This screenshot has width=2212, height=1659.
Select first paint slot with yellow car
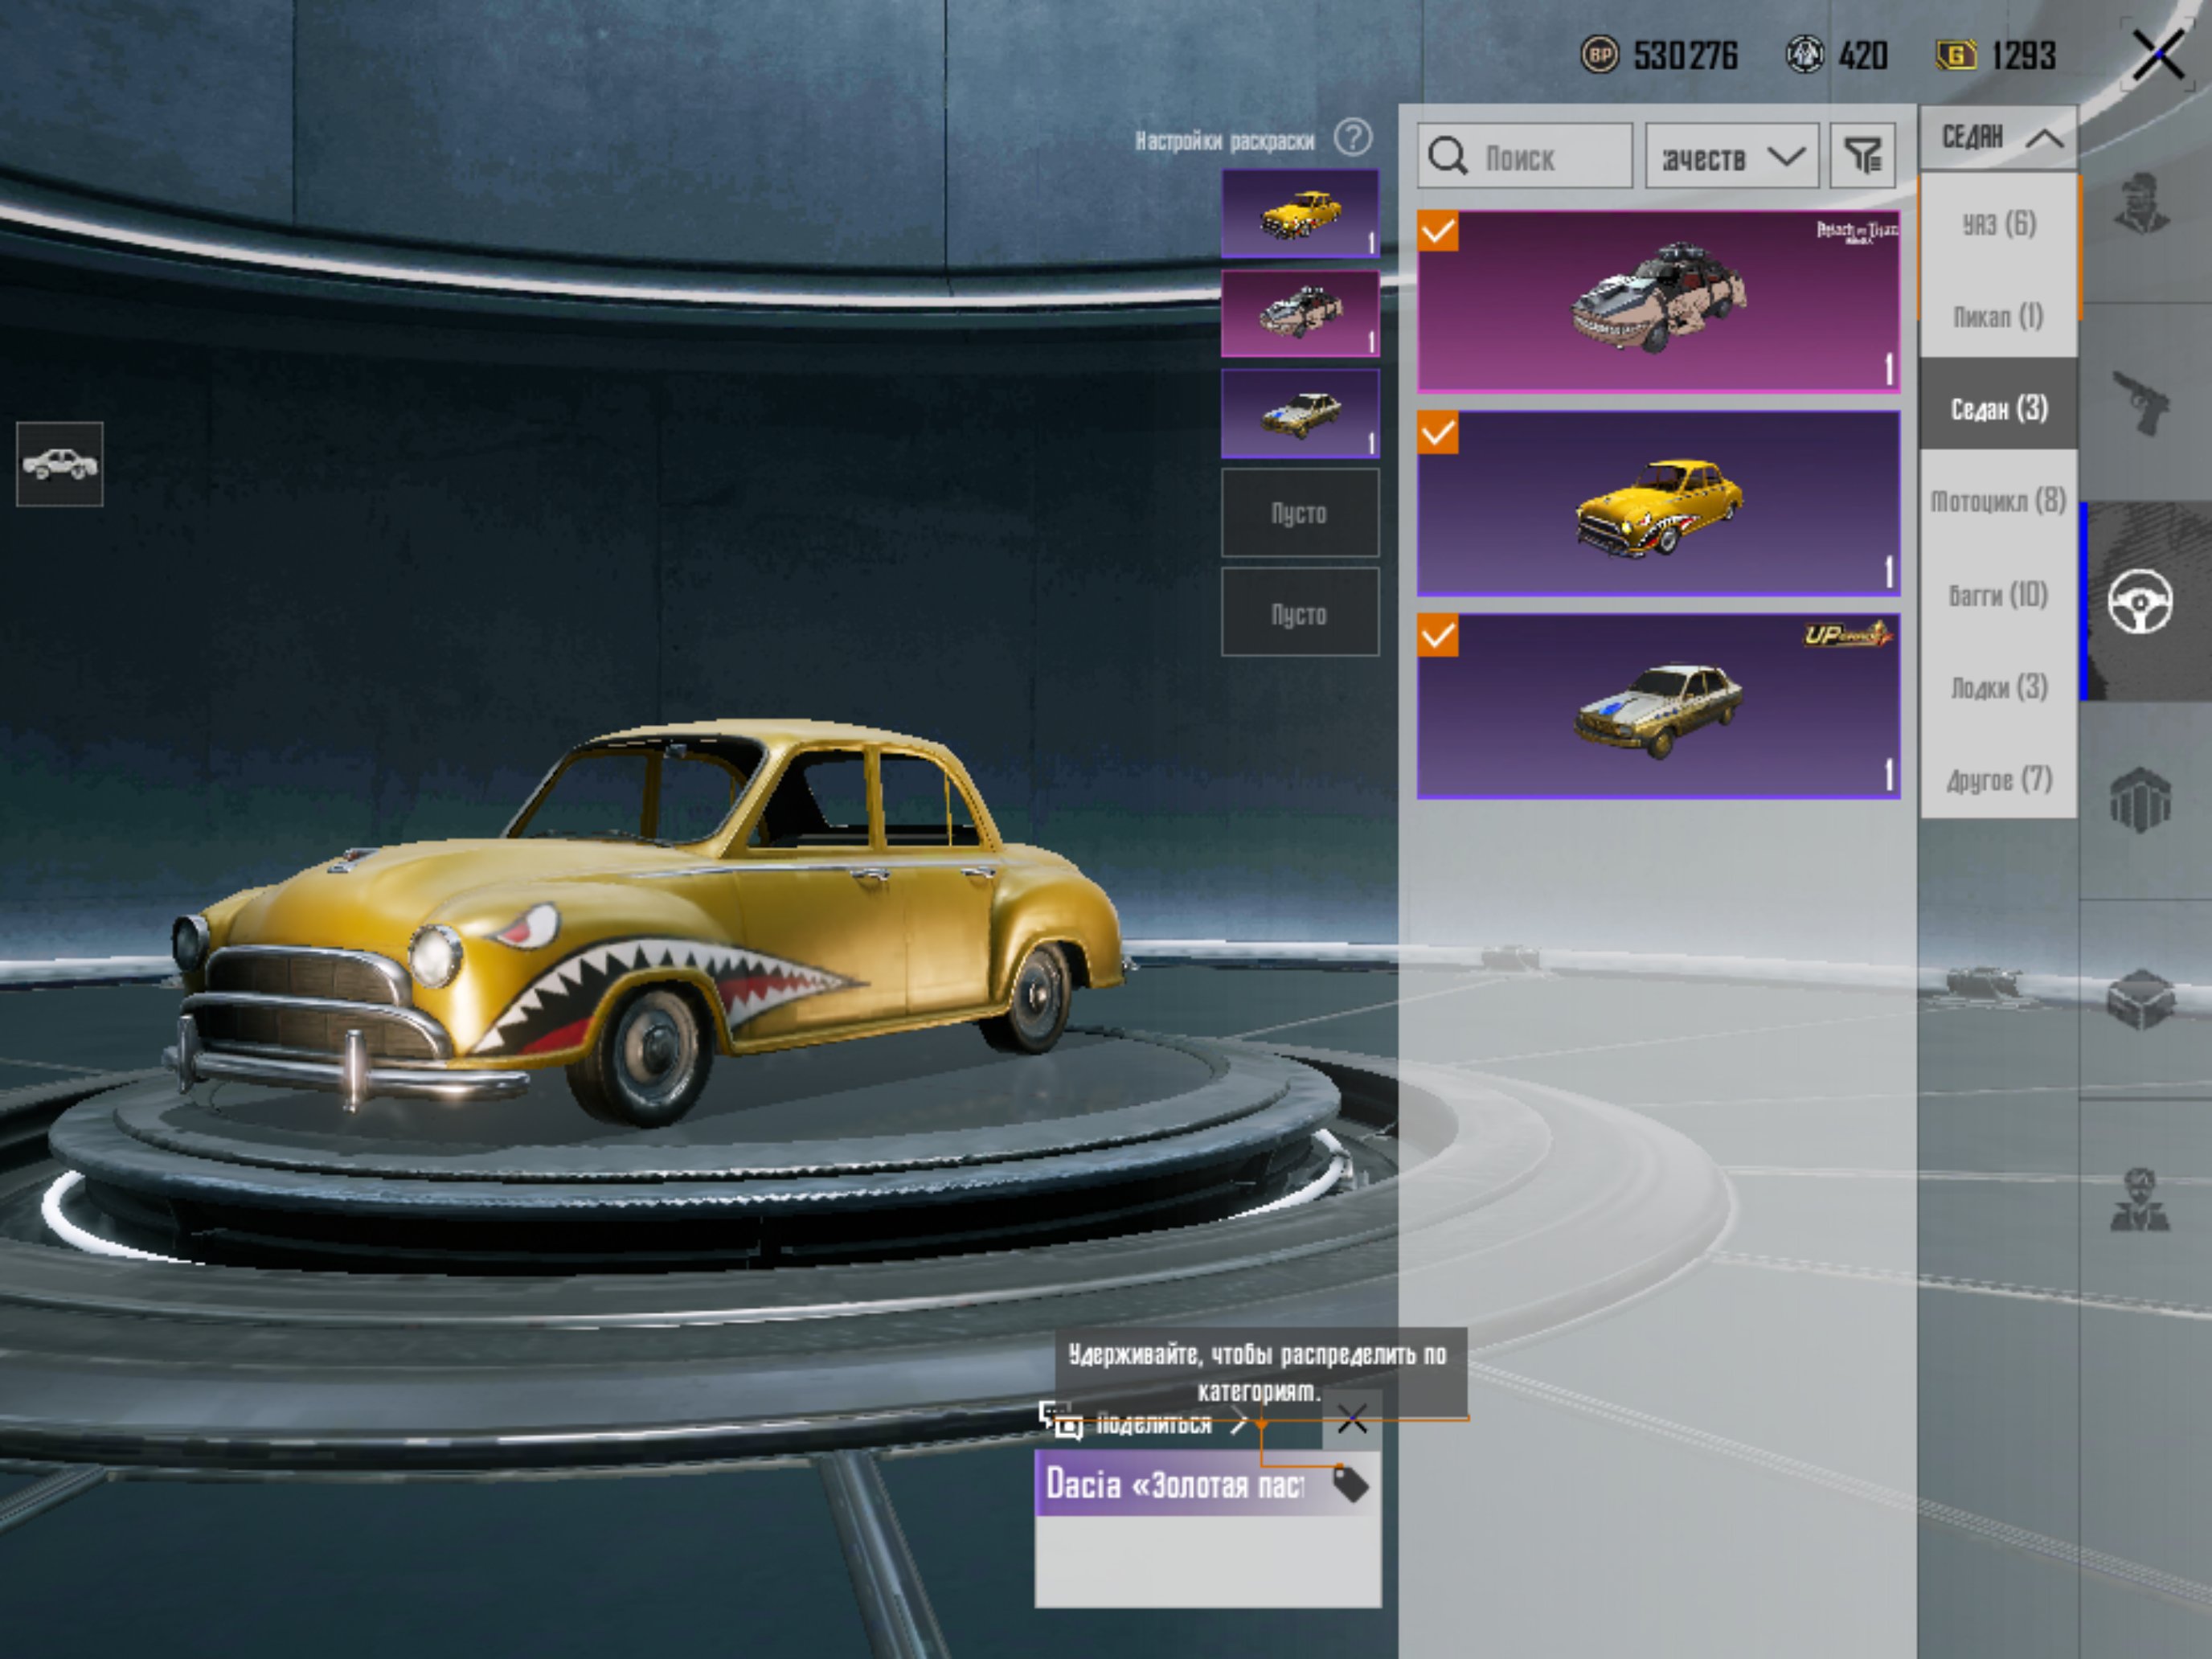click(1300, 213)
